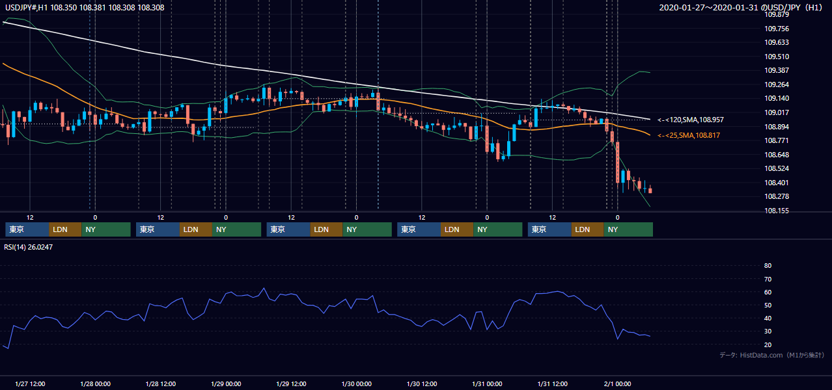Click RSI scale level 40

point(768,318)
